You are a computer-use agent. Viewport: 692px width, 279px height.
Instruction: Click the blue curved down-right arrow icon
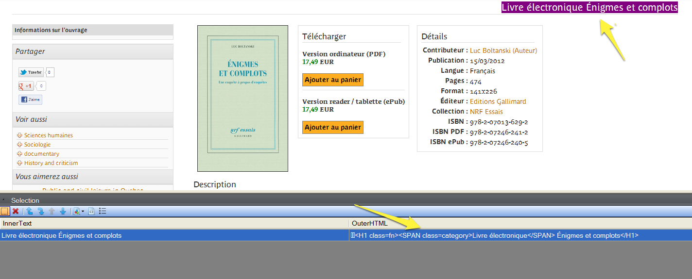(41, 211)
